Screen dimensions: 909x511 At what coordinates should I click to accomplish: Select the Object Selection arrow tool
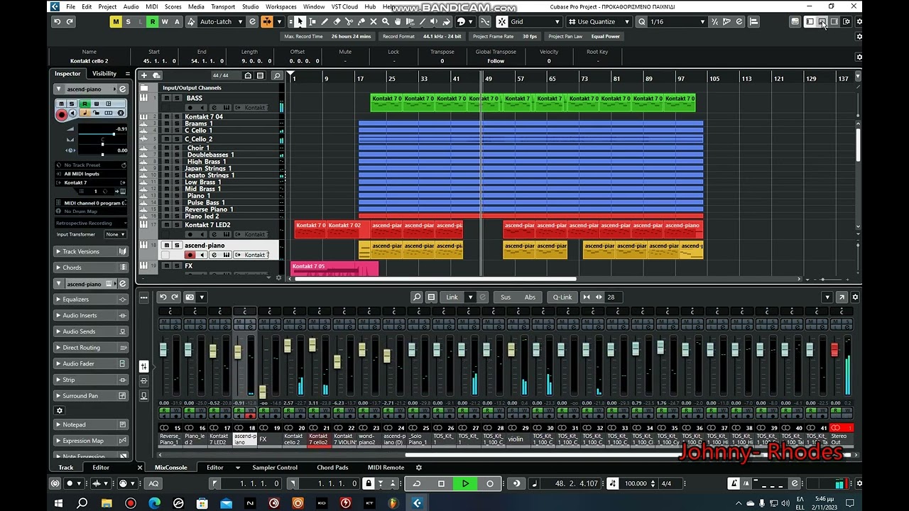tap(300, 22)
